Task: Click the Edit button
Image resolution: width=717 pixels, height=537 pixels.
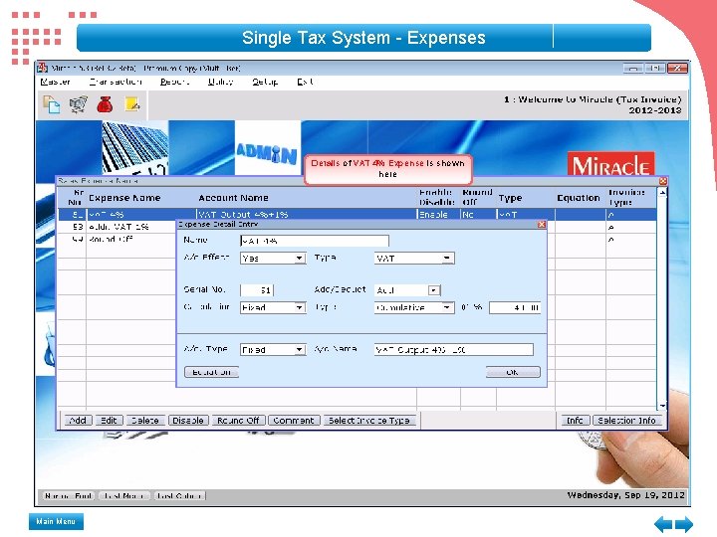Action: [x=109, y=420]
